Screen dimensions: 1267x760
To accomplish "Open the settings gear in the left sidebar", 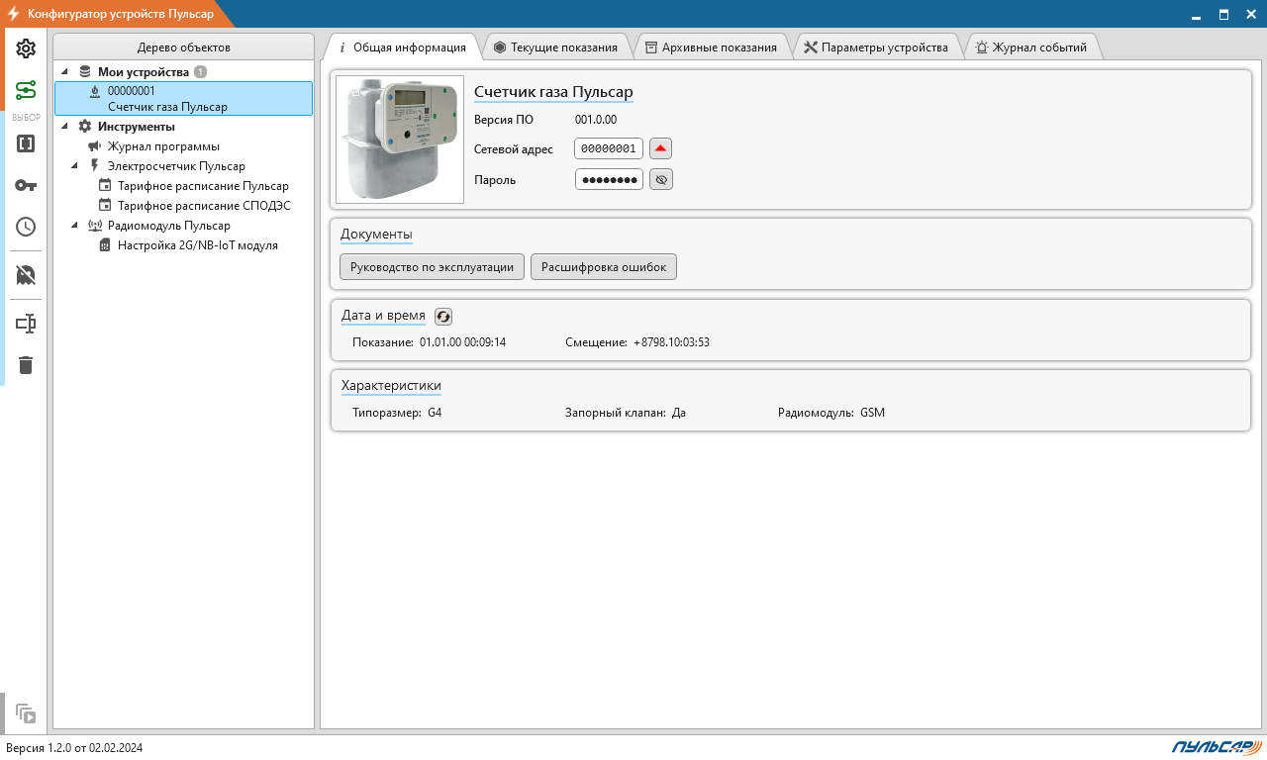I will (26, 49).
